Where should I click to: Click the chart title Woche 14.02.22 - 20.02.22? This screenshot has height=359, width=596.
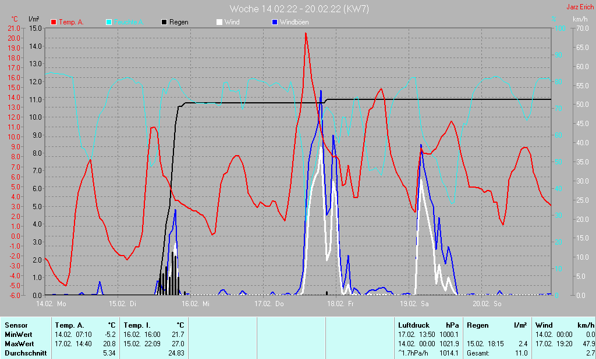[299, 9]
